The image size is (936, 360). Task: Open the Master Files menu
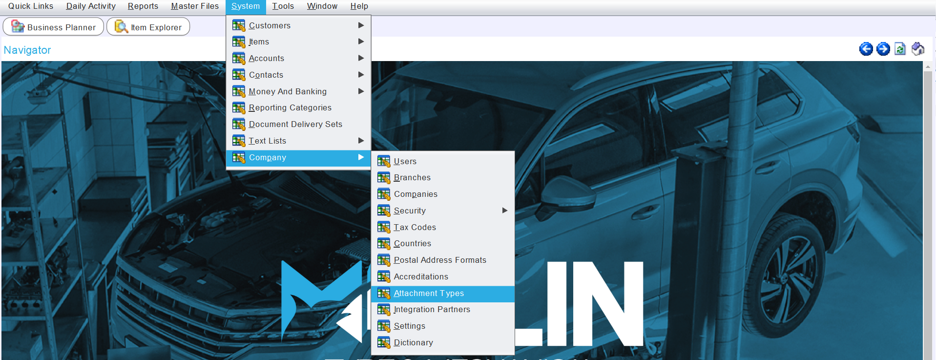pos(195,6)
